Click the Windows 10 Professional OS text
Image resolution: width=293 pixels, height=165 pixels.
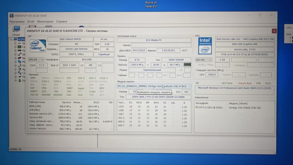tap(234, 88)
